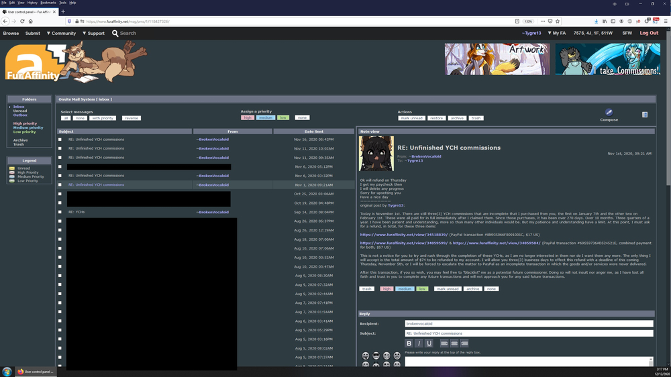Click the Search magnifier icon
This screenshot has width=671, height=377.
click(115, 33)
